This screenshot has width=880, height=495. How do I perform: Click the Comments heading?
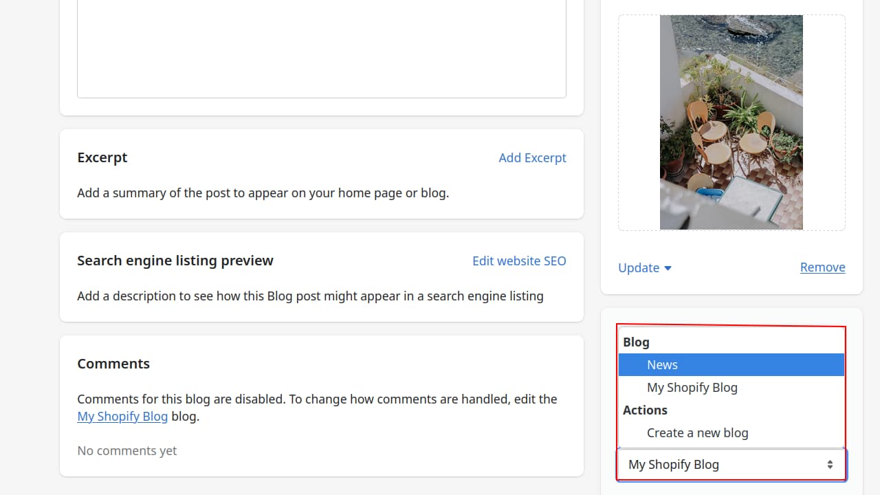coord(113,364)
